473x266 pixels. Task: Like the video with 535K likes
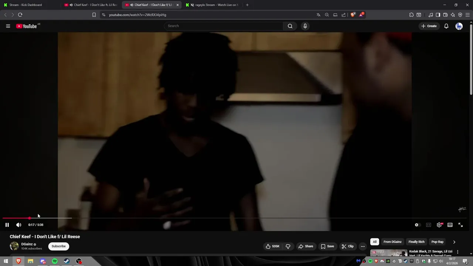[x=273, y=246]
